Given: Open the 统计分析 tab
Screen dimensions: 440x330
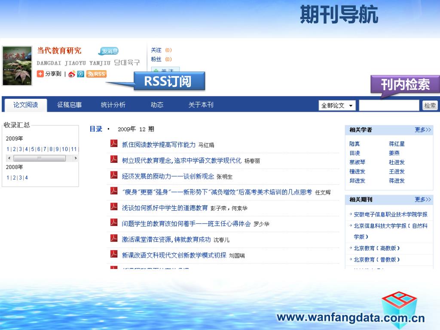Looking at the screenshot, I should click(x=113, y=105).
